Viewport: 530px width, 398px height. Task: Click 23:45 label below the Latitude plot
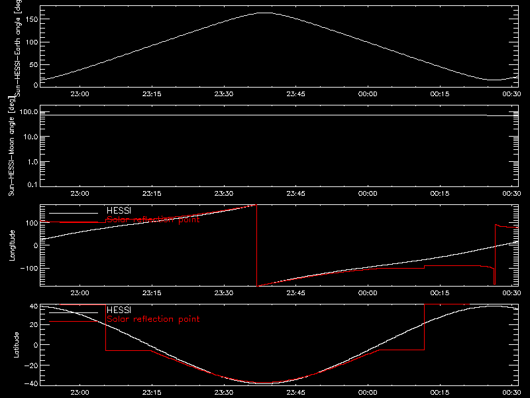point(295,393)
